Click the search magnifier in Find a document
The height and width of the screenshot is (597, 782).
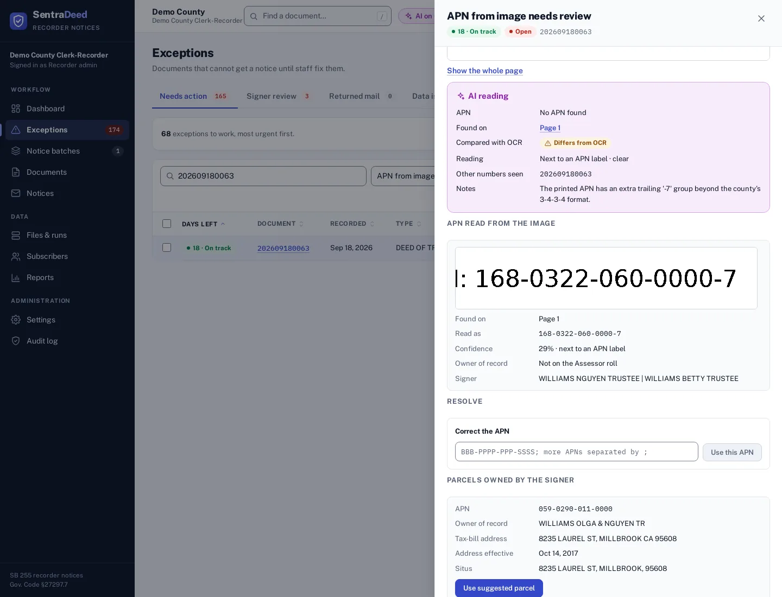(x=254, y=16)
